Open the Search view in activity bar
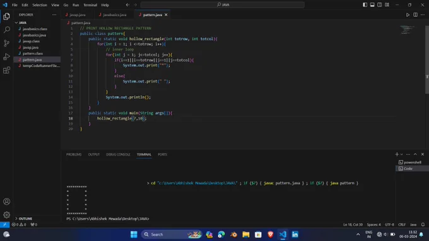The height and width of the screenshot is (241, 429). (6, 30)
